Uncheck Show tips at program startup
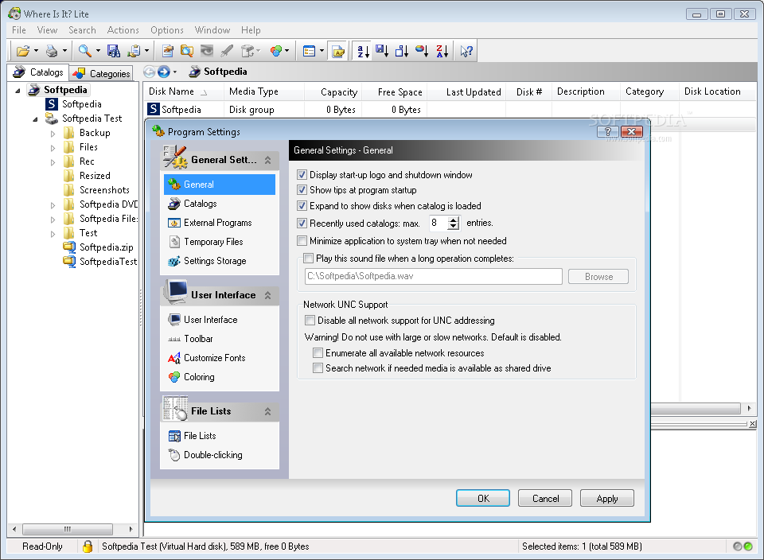This screenshot has width=764, height=560. coord(302,190)
